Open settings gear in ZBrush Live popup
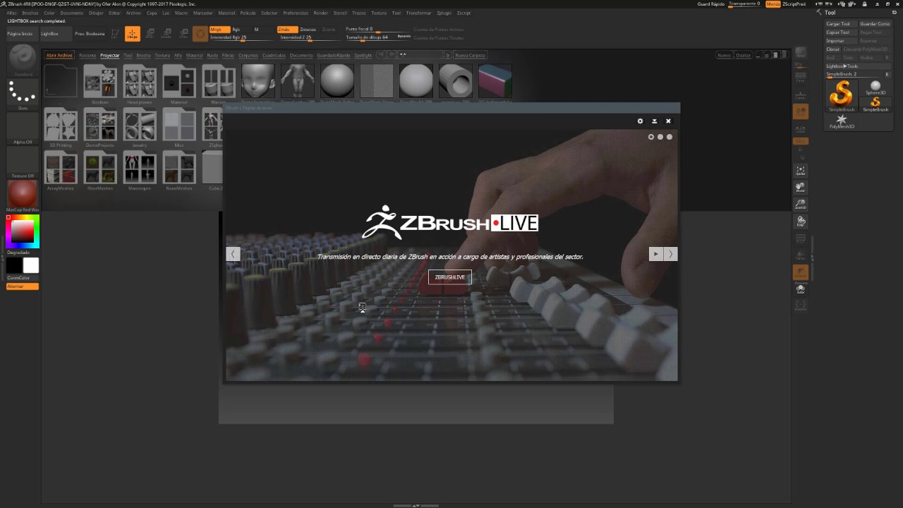This screenshot has height=508, width=903. tap(640, 121)
